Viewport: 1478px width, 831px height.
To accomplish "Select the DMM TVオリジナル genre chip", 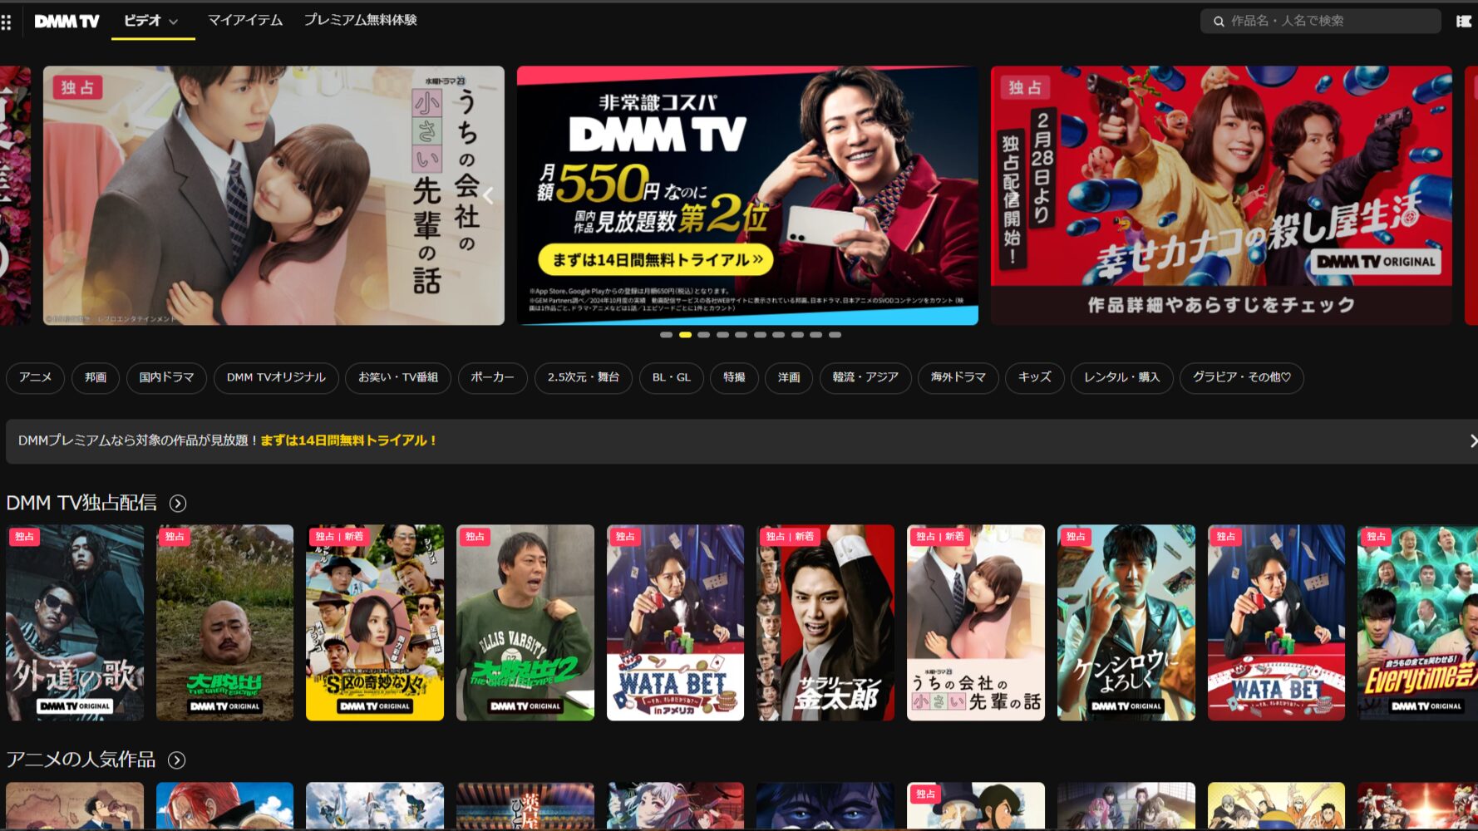I will 276,377.
